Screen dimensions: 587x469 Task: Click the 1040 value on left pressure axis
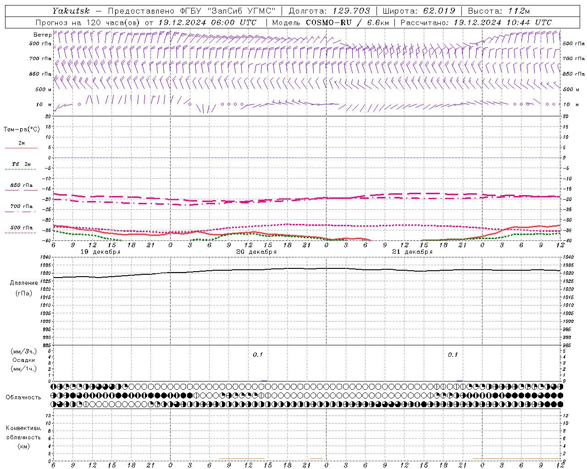click(x=46, y=257)
